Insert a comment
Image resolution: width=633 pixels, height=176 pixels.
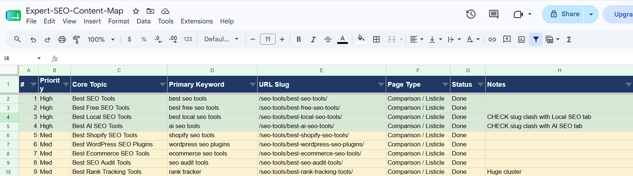click(x=507, y=39)
